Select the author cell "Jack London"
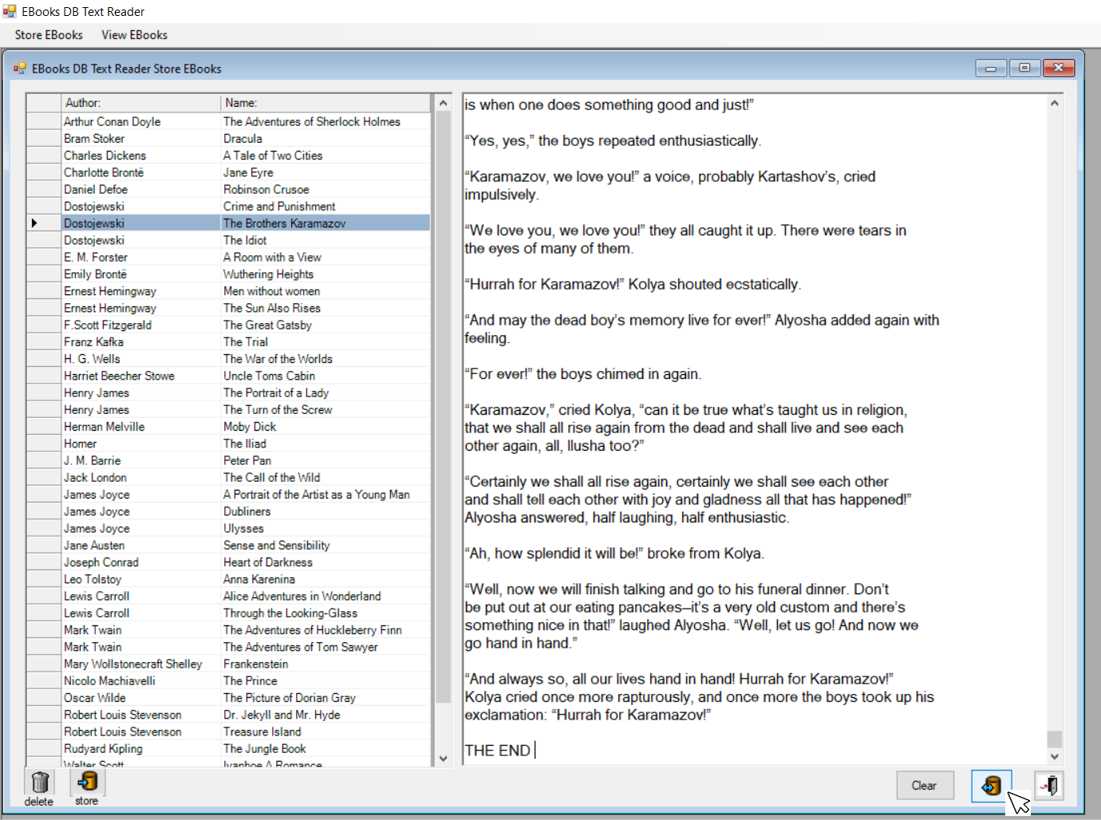The width and height of the screenshot is (1101, 820). coord(141,478)
